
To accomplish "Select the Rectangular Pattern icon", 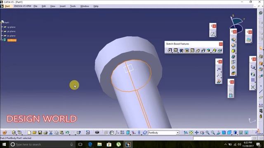I will 253,80.
